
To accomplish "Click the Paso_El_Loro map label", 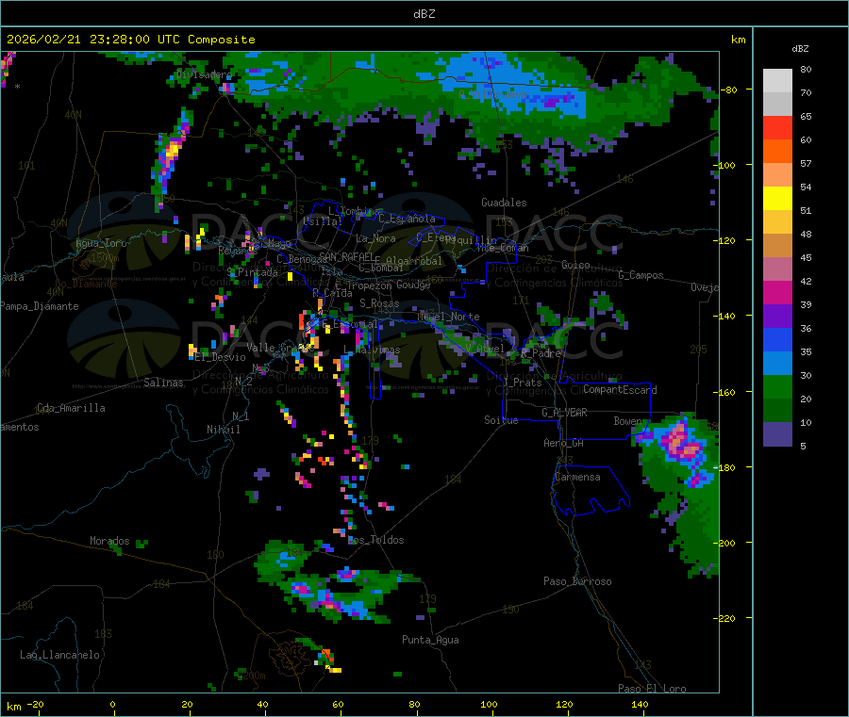I will [x=652, y=689].
